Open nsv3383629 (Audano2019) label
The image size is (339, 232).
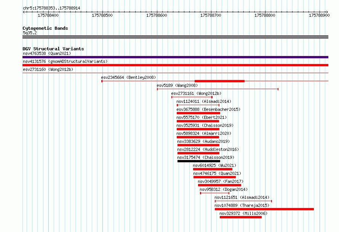[x=203, y=141]
